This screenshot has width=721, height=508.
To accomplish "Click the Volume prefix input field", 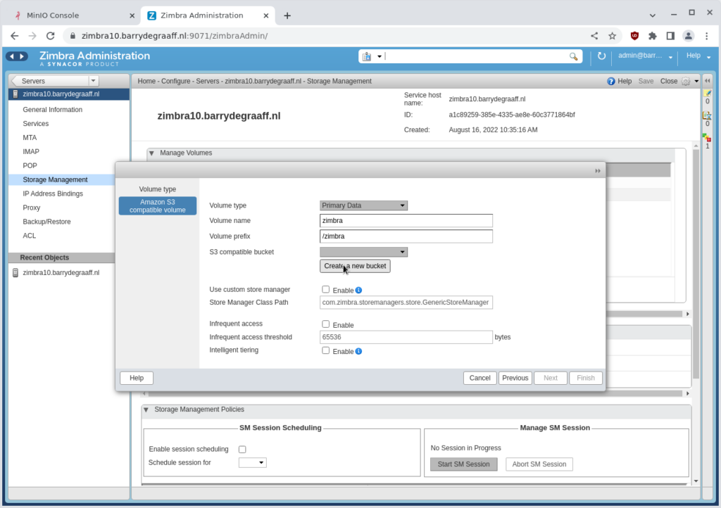I will pyautogui.click(x=406, y=236).
